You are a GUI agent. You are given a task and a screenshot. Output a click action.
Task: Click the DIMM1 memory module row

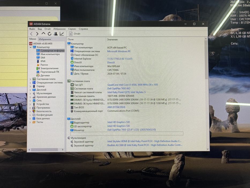126,100
